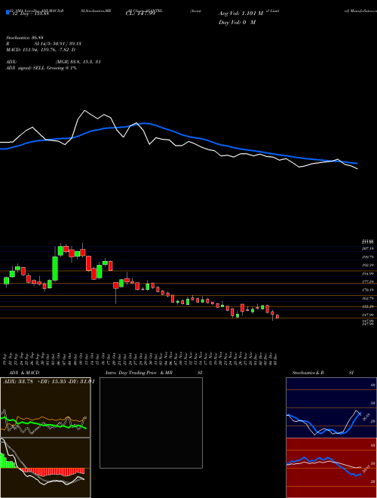
Task: Click the 207.19 price axis label
Action: click(369, 248)
